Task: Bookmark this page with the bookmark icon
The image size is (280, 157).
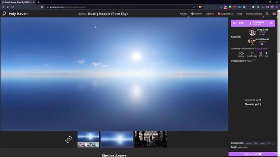Action: (42, 7)
